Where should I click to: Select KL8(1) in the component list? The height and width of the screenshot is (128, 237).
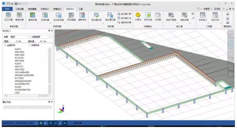18,49
